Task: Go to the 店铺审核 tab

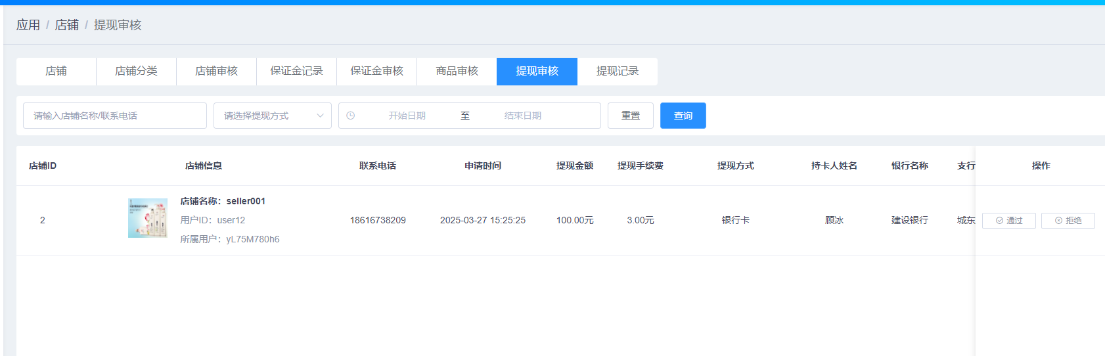Action: point(216,71)
